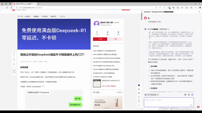Open a new browser tab
This screenshot has height=113, width=202.
[x=39, y=4]
